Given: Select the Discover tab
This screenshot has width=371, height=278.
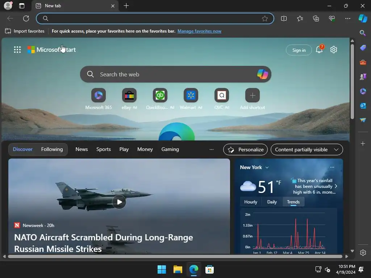Looking at the screenshot, I should coord(23,149).
